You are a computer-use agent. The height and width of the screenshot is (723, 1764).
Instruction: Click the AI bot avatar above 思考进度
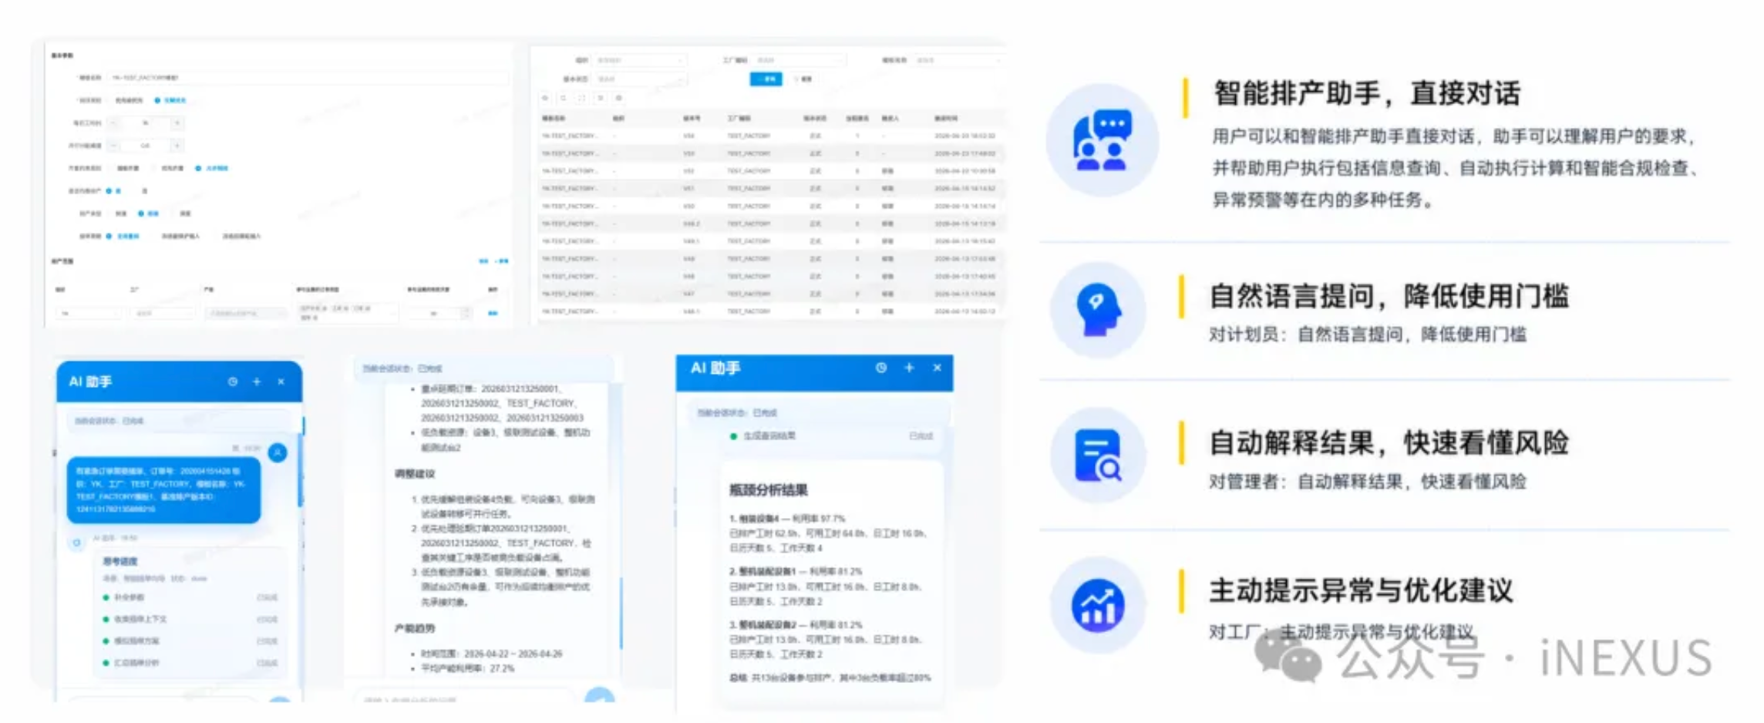pyautogui.click(x=76, y=543)
